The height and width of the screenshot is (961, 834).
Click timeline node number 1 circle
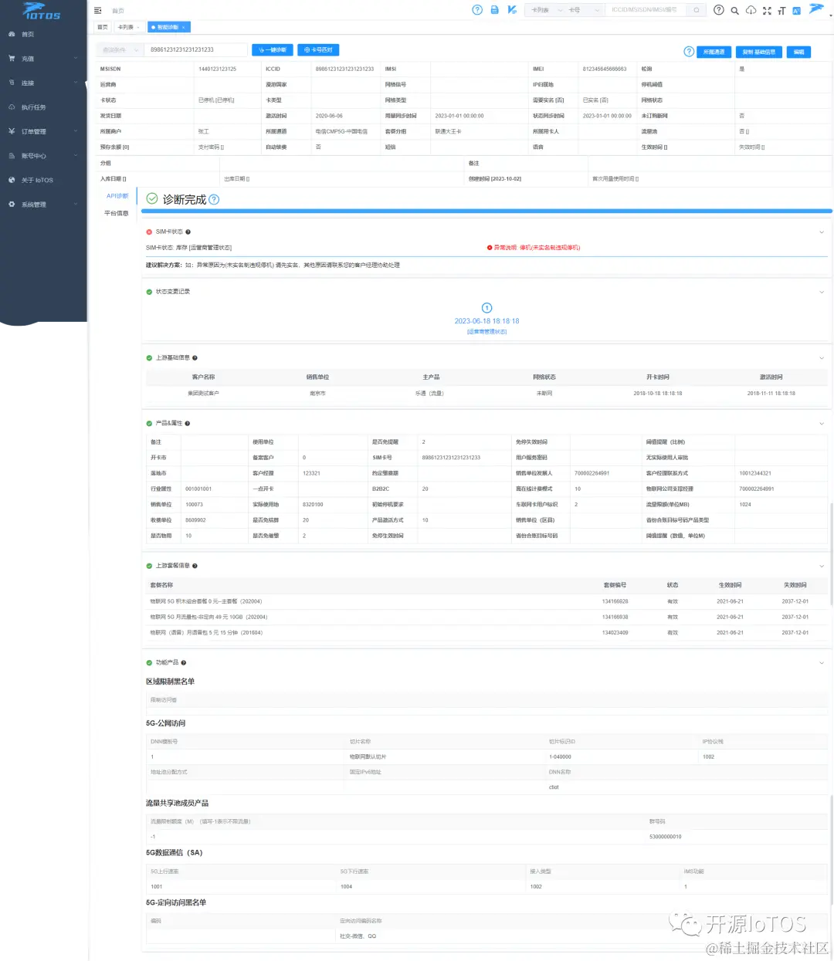point(486,307)
